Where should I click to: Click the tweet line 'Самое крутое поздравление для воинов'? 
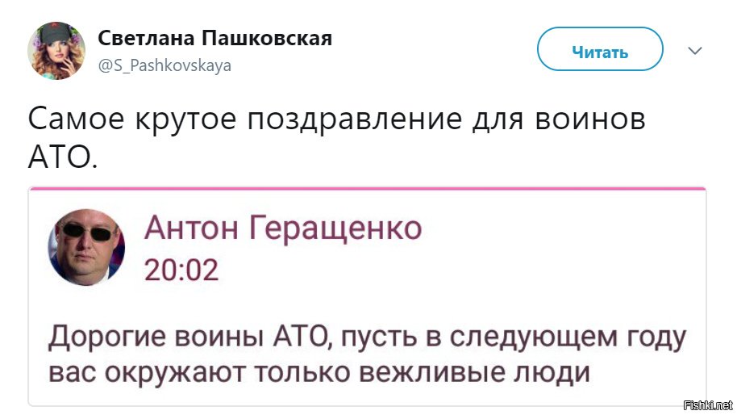coord(336,119)
